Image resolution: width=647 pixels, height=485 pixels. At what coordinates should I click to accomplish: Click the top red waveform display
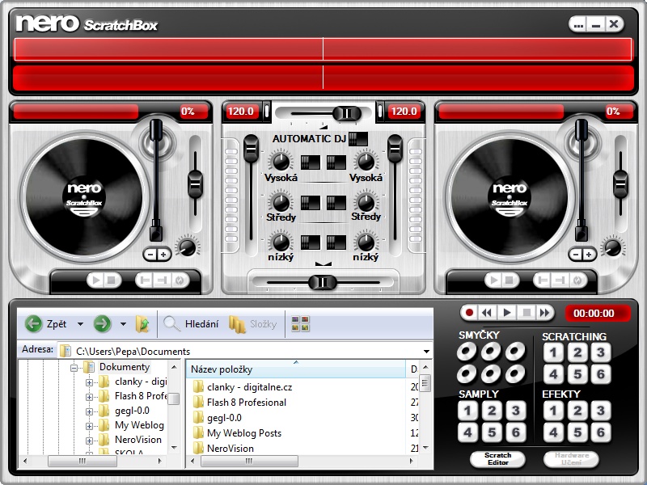click(323, 49)
